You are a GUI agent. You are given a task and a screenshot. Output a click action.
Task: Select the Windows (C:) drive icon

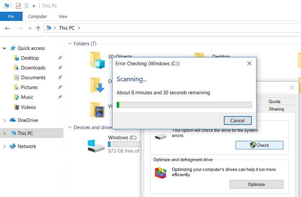pyautogui.click(x=96, y=146)
